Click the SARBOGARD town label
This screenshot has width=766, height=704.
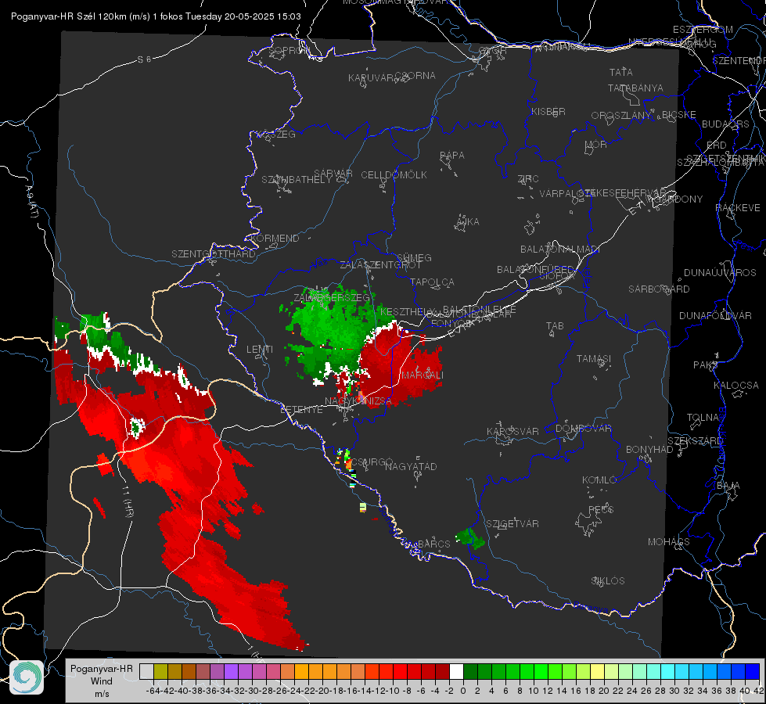(659, 289)
